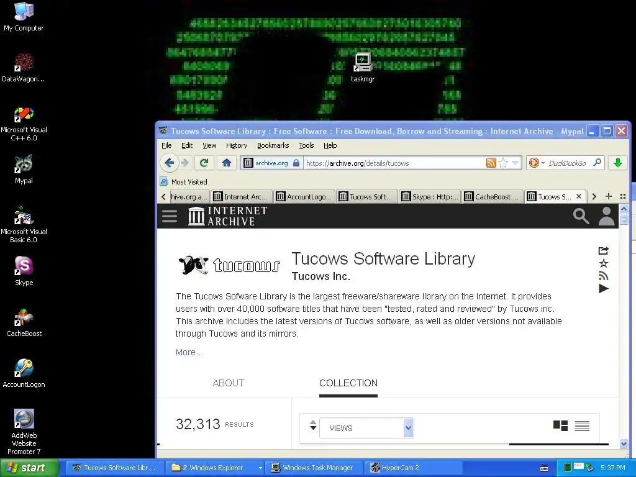
Task: Click the URL address field
Action: 394,163
